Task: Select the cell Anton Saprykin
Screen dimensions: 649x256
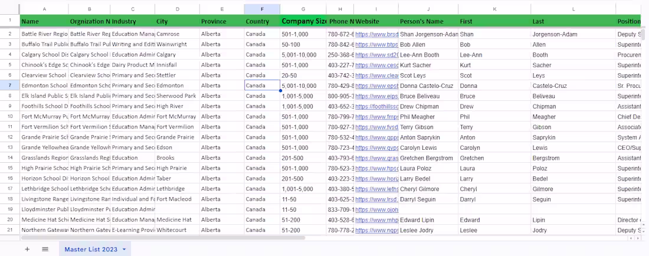Action: (428, 137)
